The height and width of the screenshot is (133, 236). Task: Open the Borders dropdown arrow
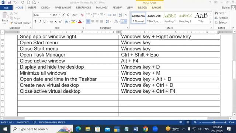pyautogui.click(x=126, y=21)
